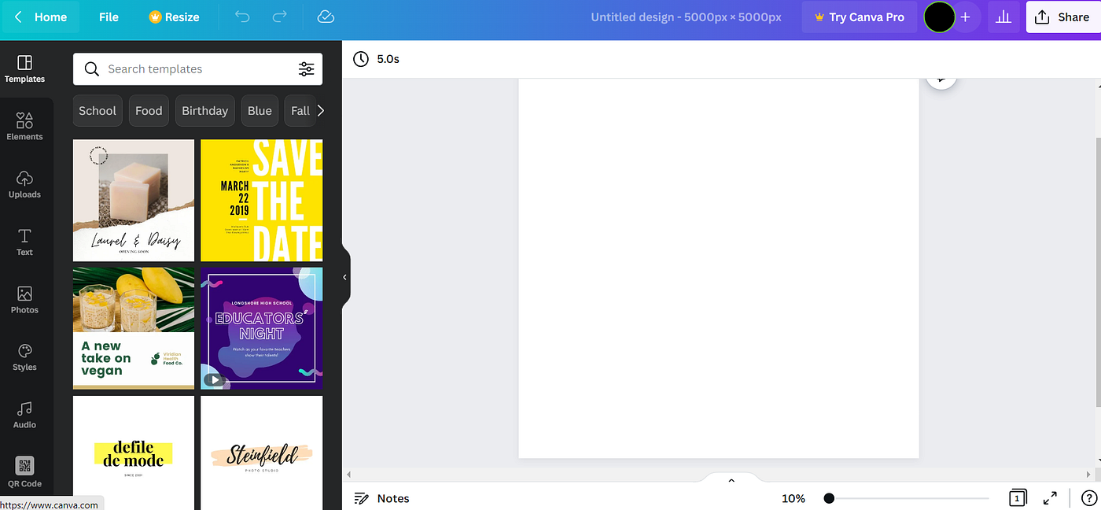Open the black profile avatar
Viewport: 1101px width, 510px height.
click(939, 17)
